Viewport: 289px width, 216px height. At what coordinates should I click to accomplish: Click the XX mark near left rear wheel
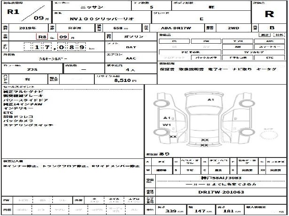[x=173, y=137]
